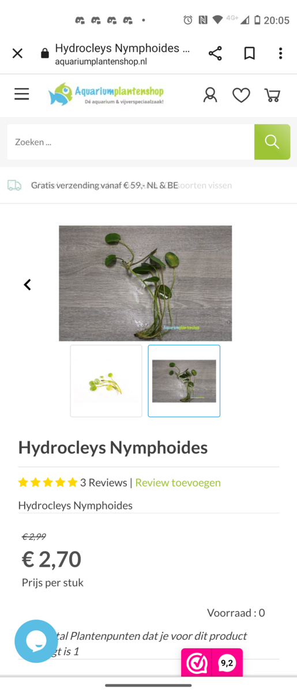
Task: Open the user account icon
Action: pyautogui.click(x=210, y=95)
